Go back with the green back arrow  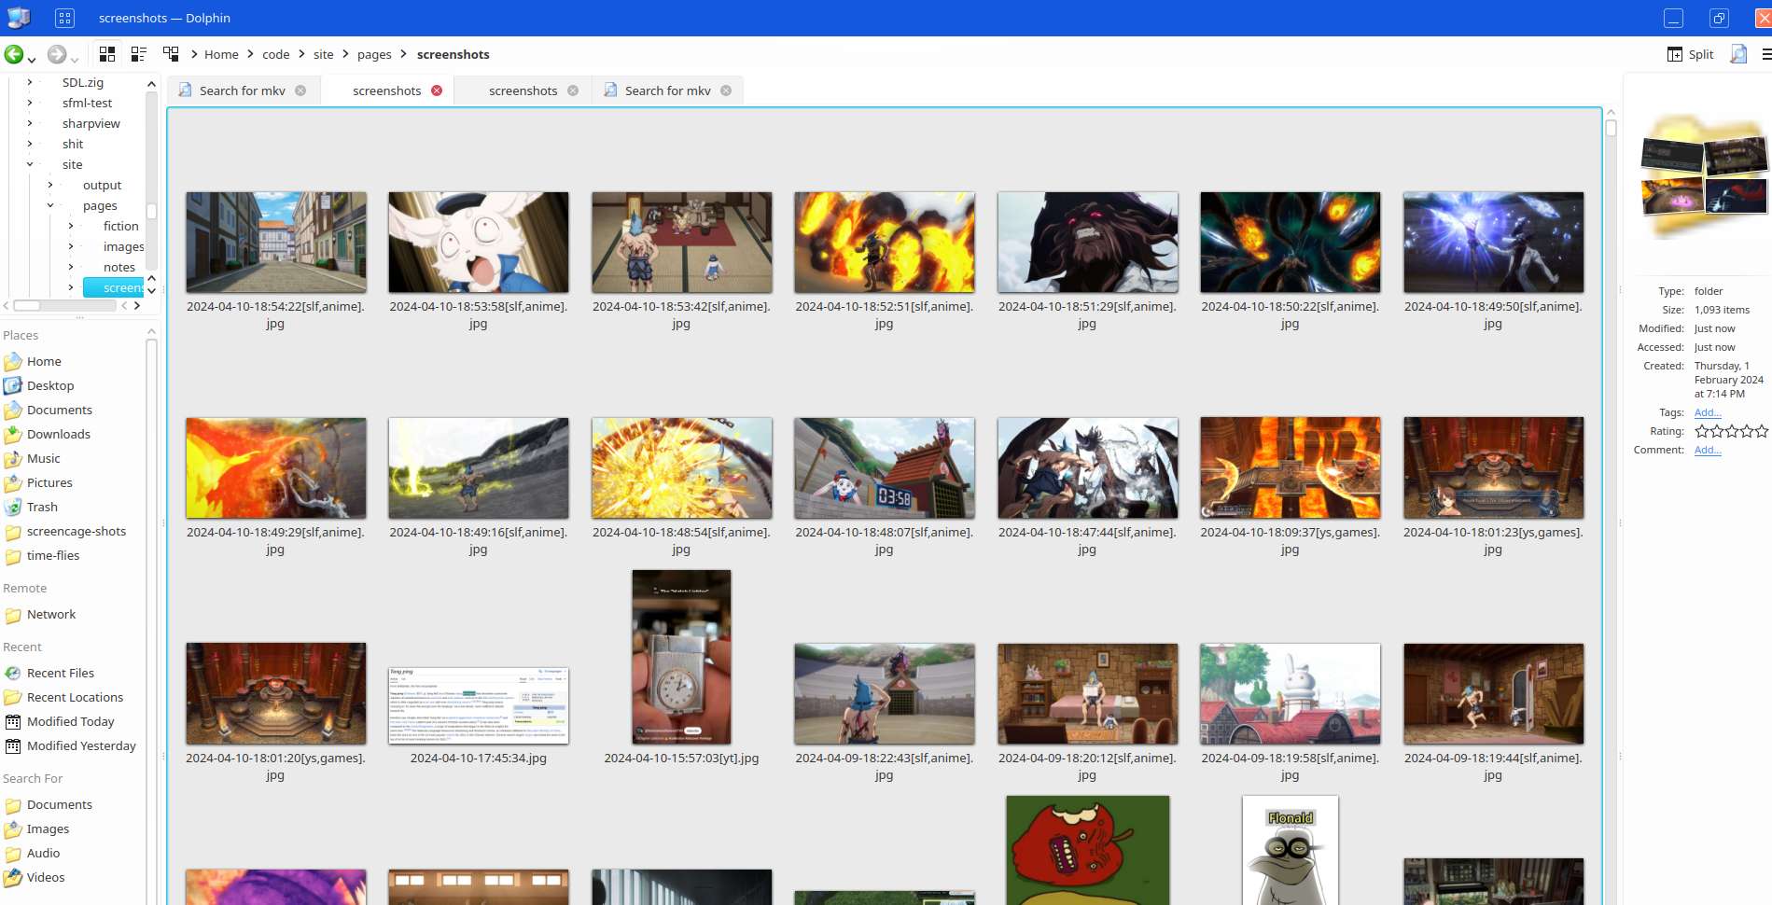point(14,54)
